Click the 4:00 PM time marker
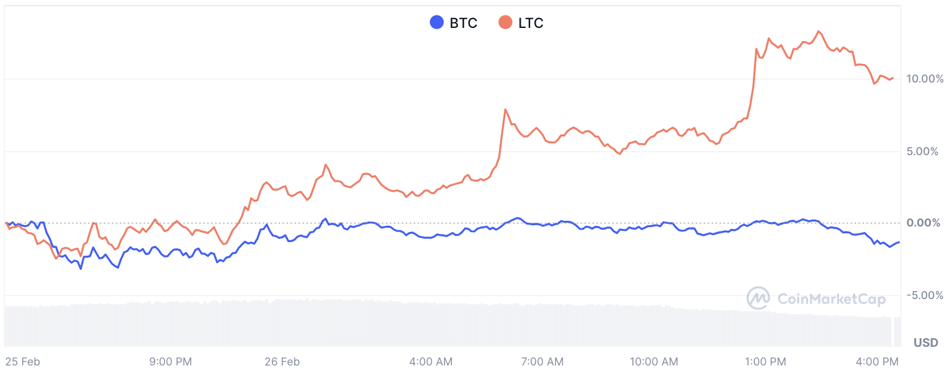This screenshot has width=952, height=376. coord(877,362)
